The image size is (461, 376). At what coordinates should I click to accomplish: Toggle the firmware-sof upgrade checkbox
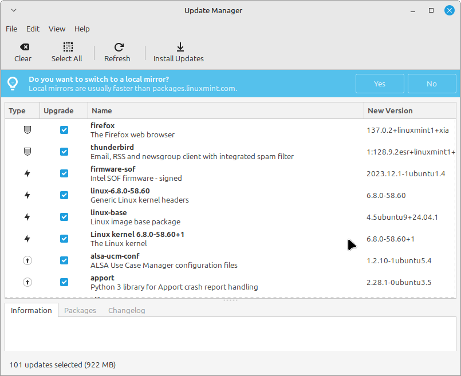[64, 173]
